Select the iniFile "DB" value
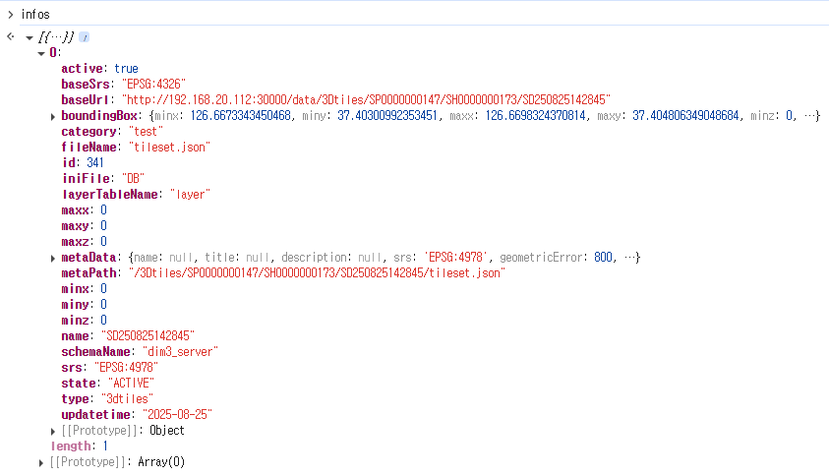Image resolution: width=829 pixels, height=476 pixels. [x=133, y=178]
